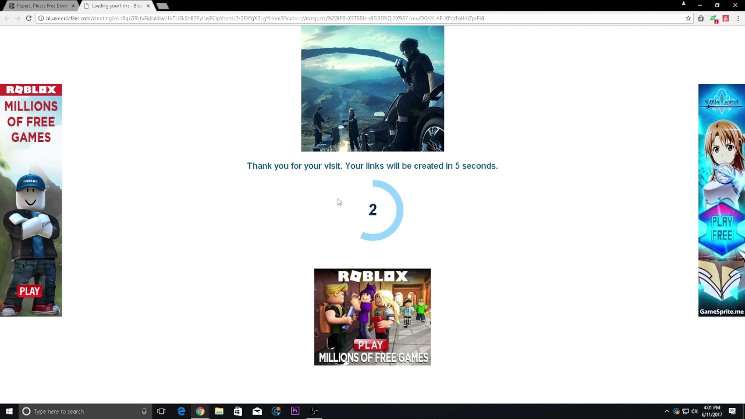Open the Action Center notifications icon
Screen dimensions: 745x419
point(732,411)
